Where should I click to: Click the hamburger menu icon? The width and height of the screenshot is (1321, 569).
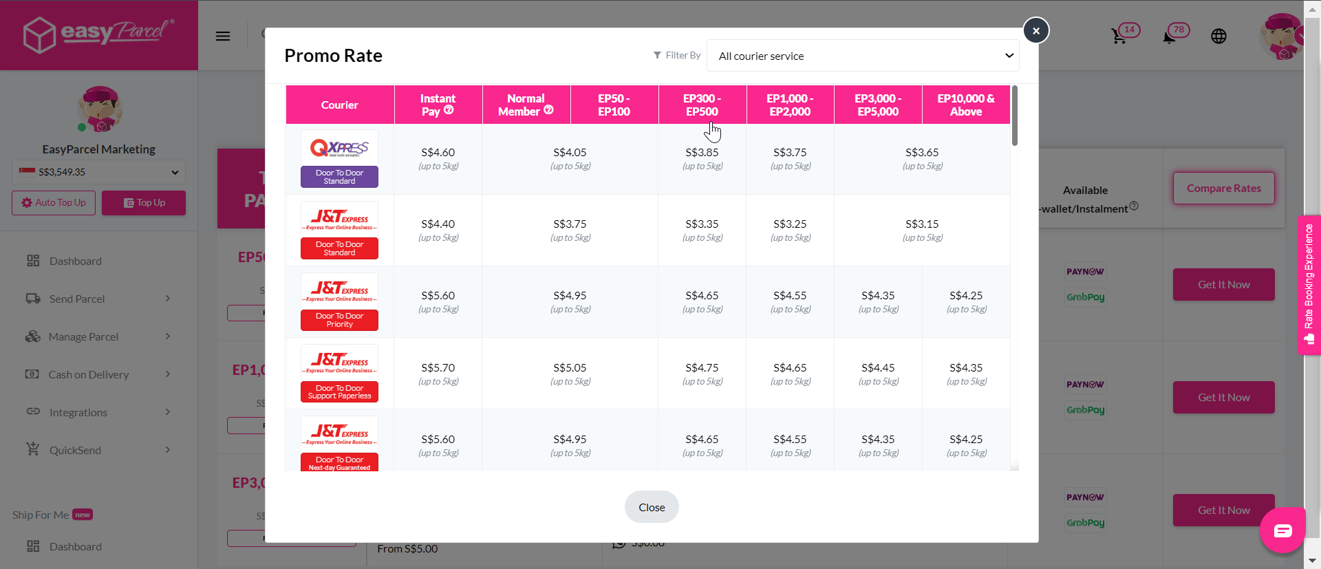coord(223,36)
